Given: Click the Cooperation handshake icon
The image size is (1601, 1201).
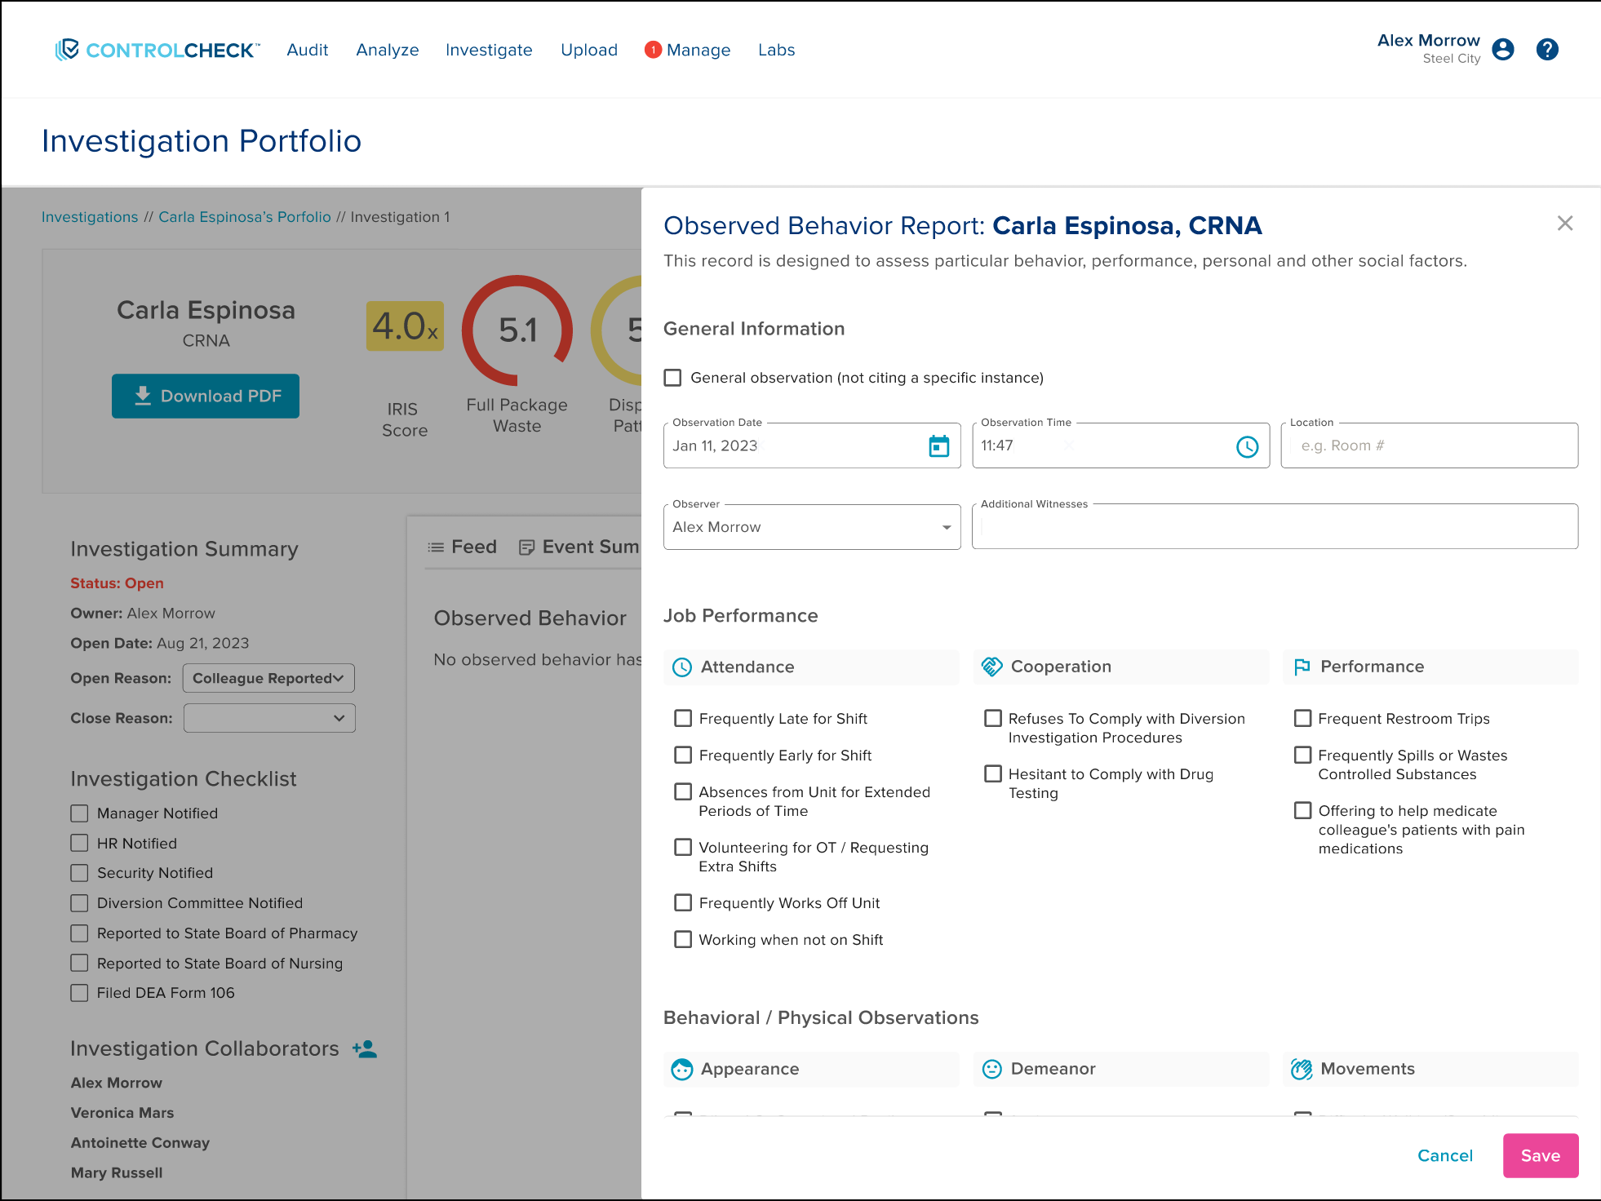Looking at the screenshot, I should (991, 667).
